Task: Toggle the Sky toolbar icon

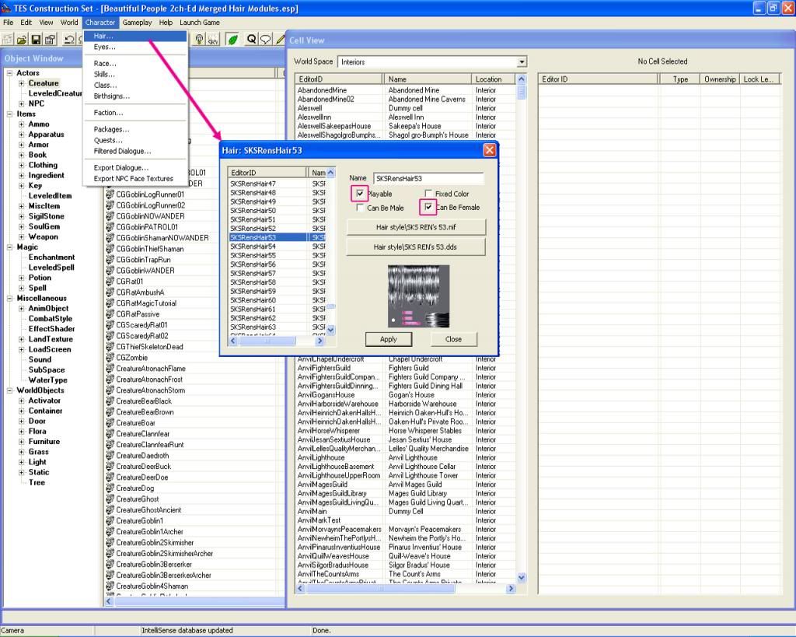Action: (x=213, y=39)
